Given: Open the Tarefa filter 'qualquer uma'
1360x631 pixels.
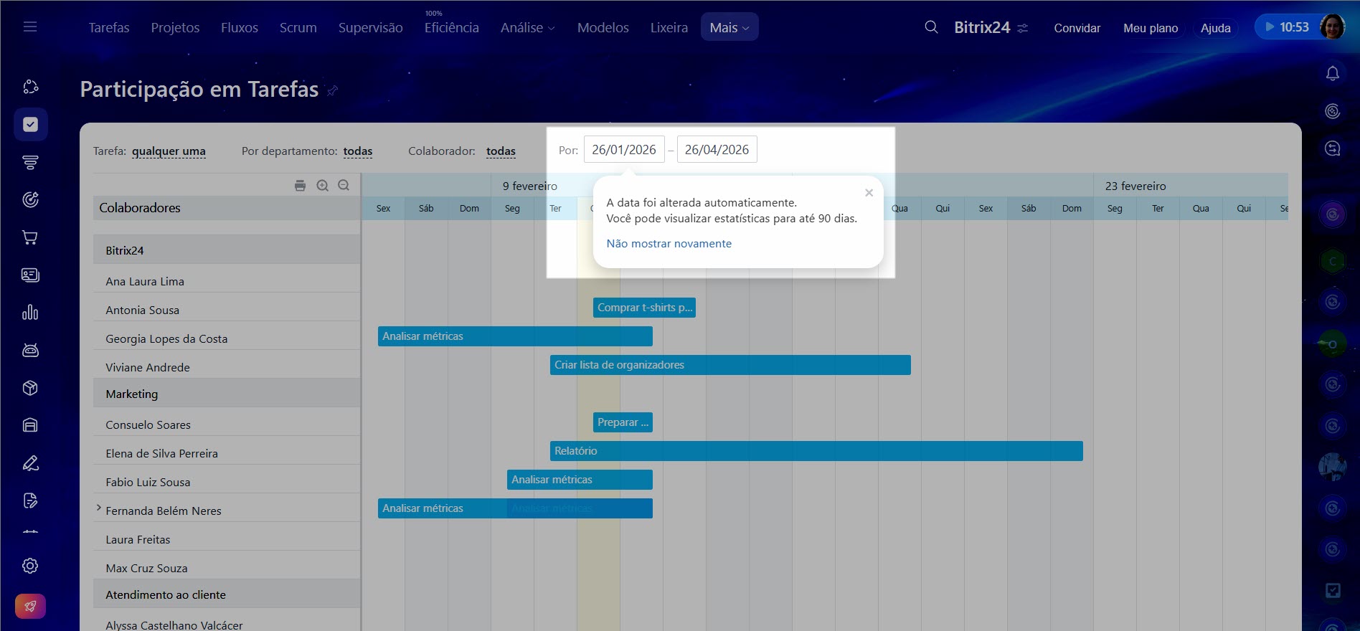Looking at the screenshot, I should point(169,151).
